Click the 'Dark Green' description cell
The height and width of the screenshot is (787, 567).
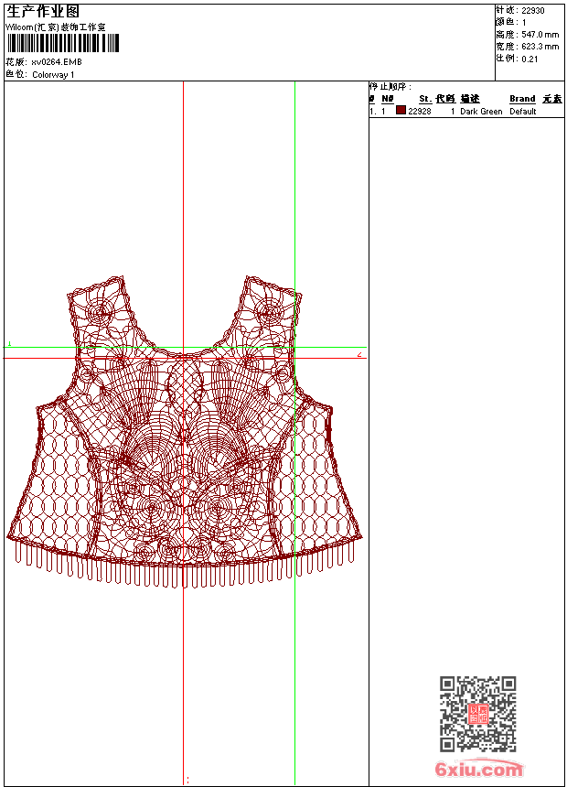(481, 112)
